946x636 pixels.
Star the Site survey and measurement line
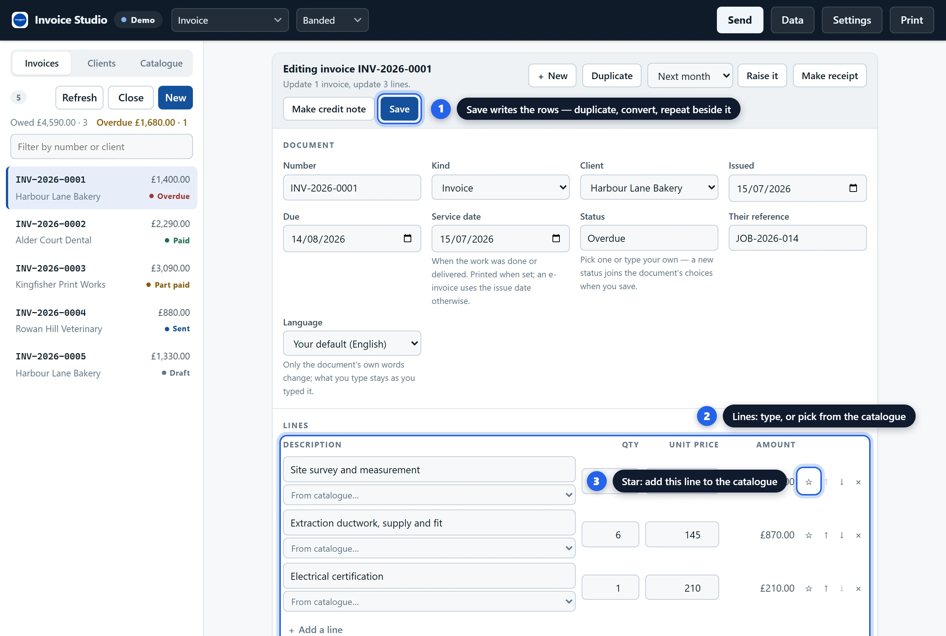click(x=809, y=481)
